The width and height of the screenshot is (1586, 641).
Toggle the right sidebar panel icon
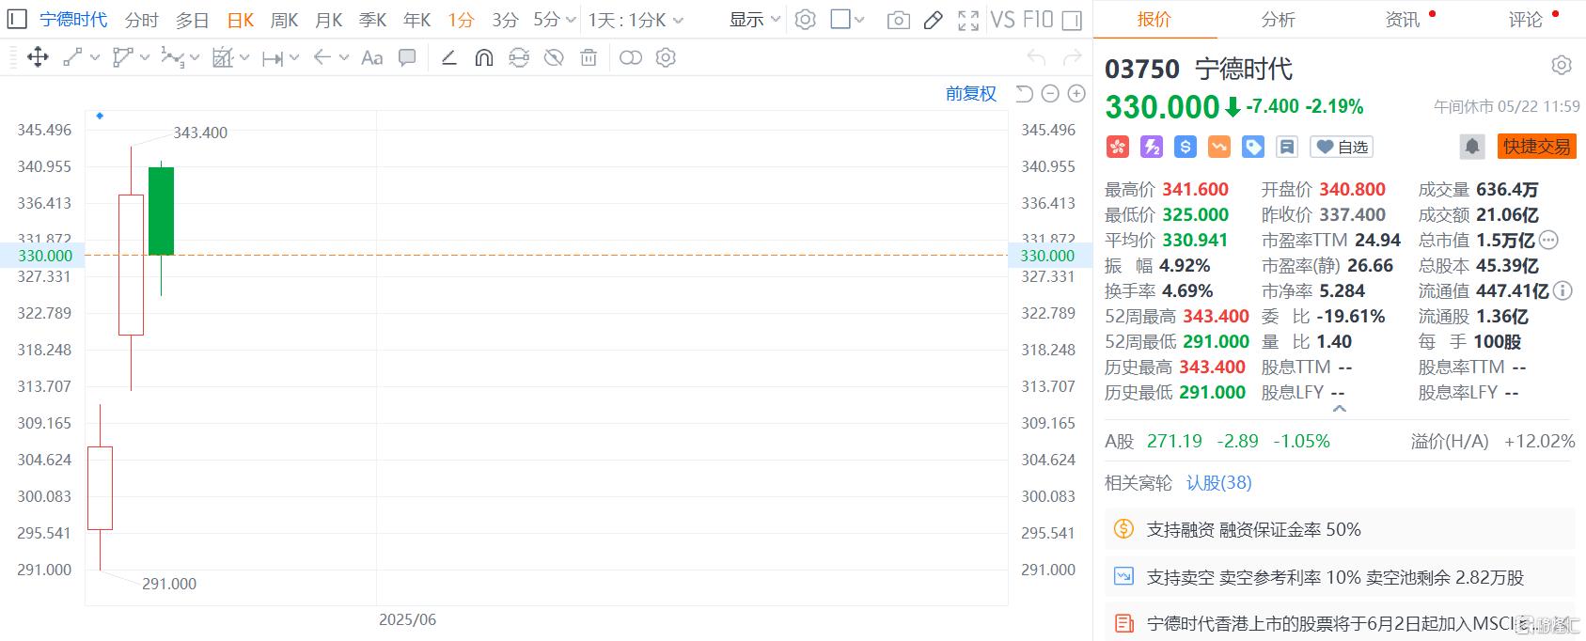pyautogui.click(x=1073, y=20)
